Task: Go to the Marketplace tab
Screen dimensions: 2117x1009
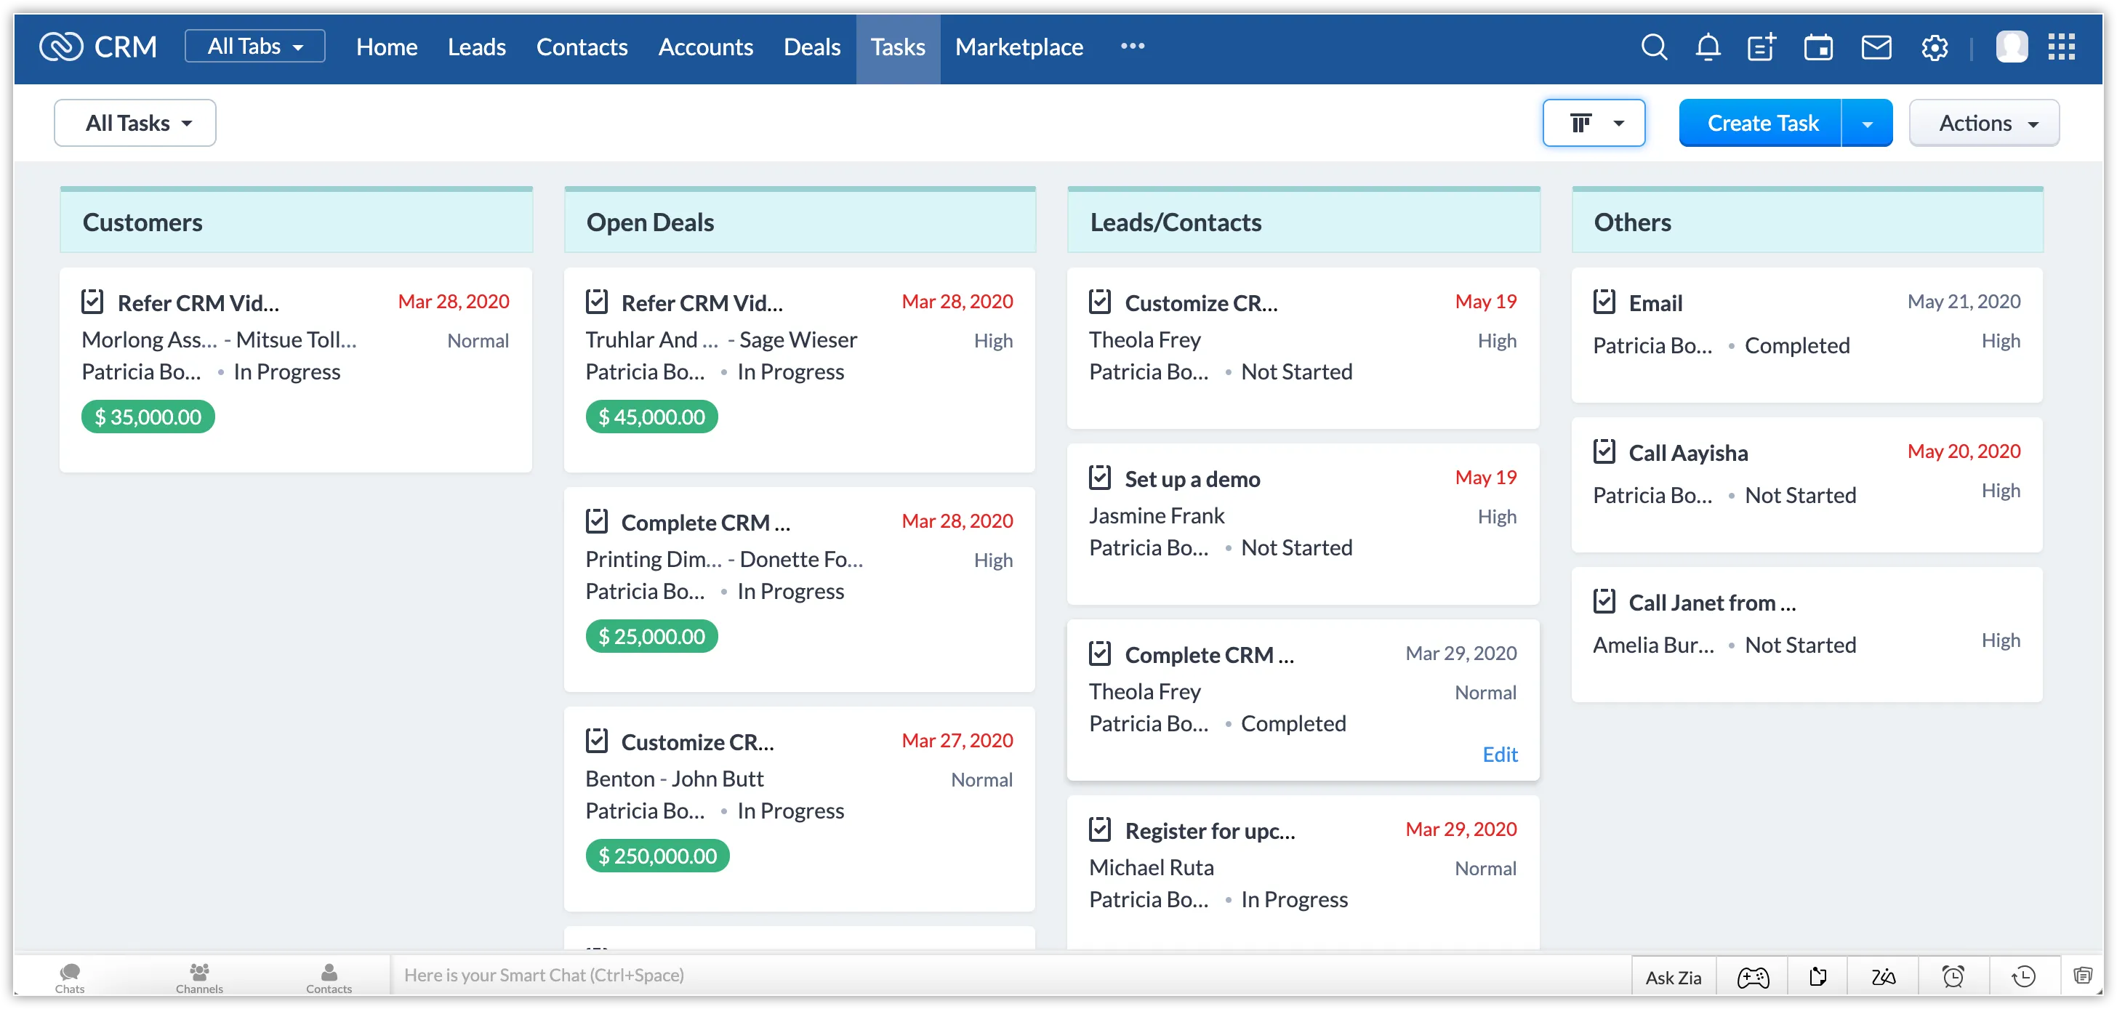Action: (1019, 47)
